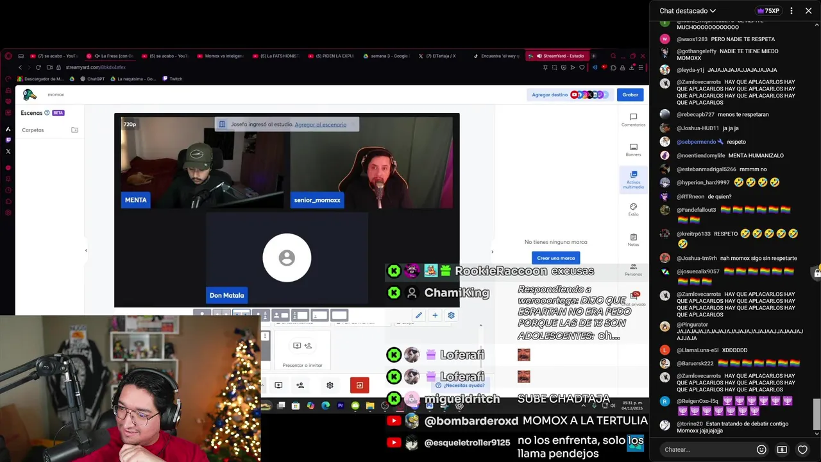Collapse the left Escenas sidebar arrow
This screenshot has width=821, height=462.
(86, 250)
